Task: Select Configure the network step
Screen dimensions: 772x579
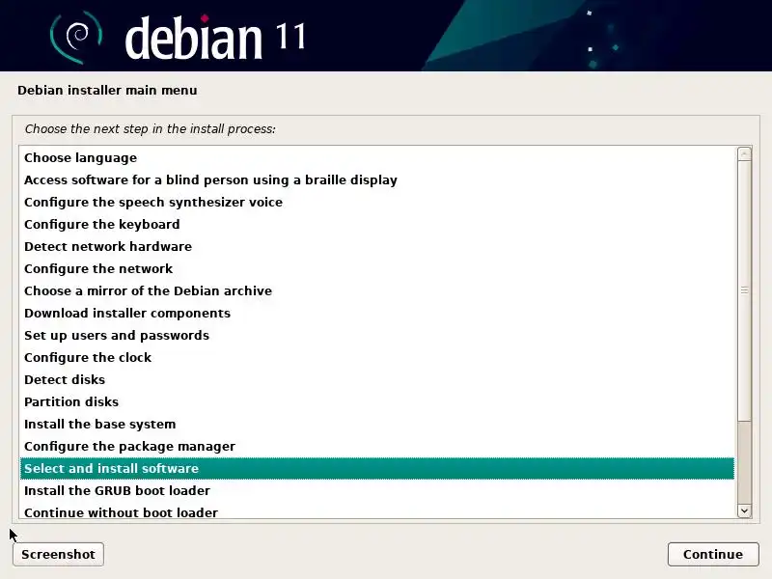Action: (x=377, y=268)
